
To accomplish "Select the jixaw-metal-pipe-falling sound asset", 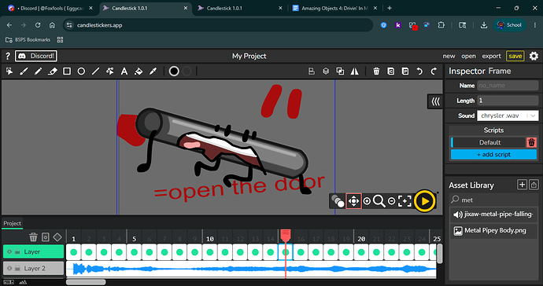I will (x=494, y=214).
